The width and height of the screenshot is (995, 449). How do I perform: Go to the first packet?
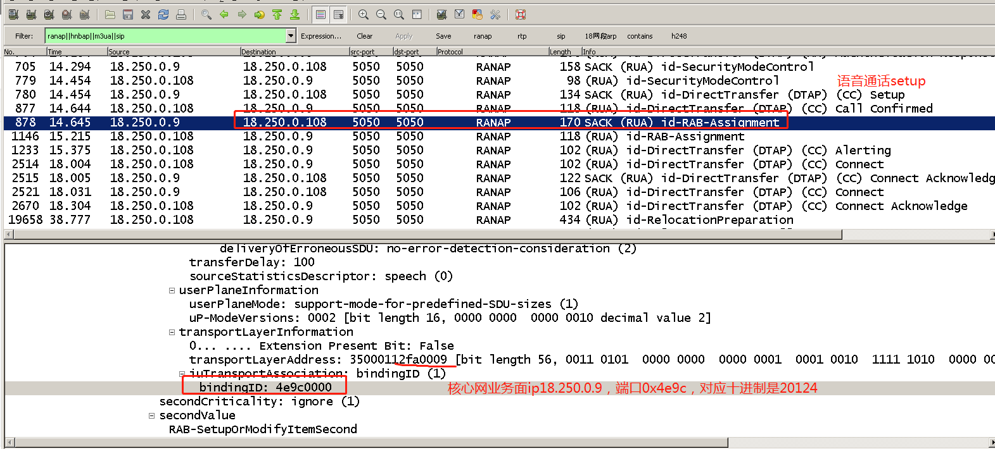277,15
